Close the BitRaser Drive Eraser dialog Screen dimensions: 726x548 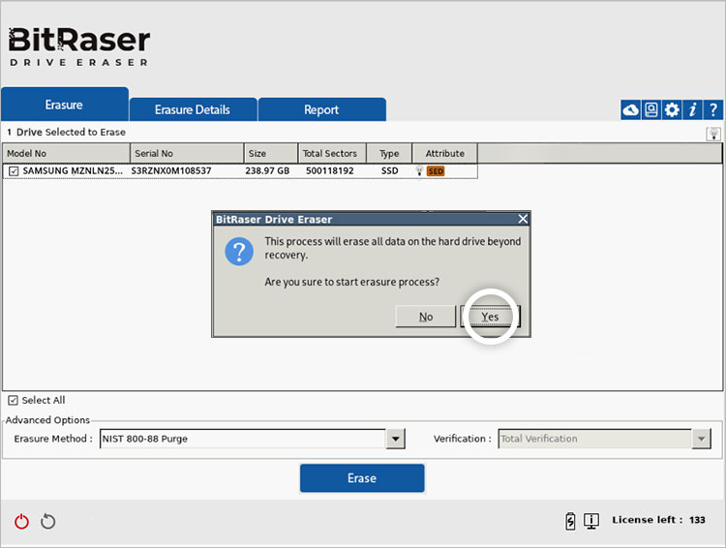click(523, 219)
